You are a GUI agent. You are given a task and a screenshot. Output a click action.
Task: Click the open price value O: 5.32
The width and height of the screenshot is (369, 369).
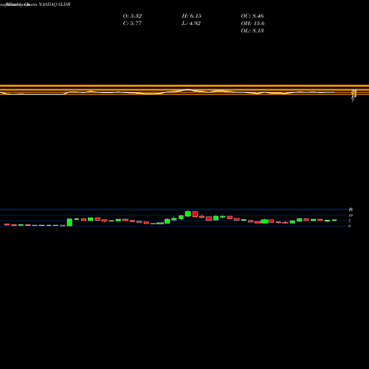(132, 16)
